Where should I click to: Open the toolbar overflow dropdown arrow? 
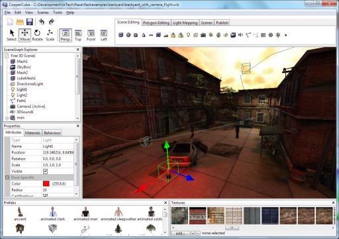coord(286,35)
